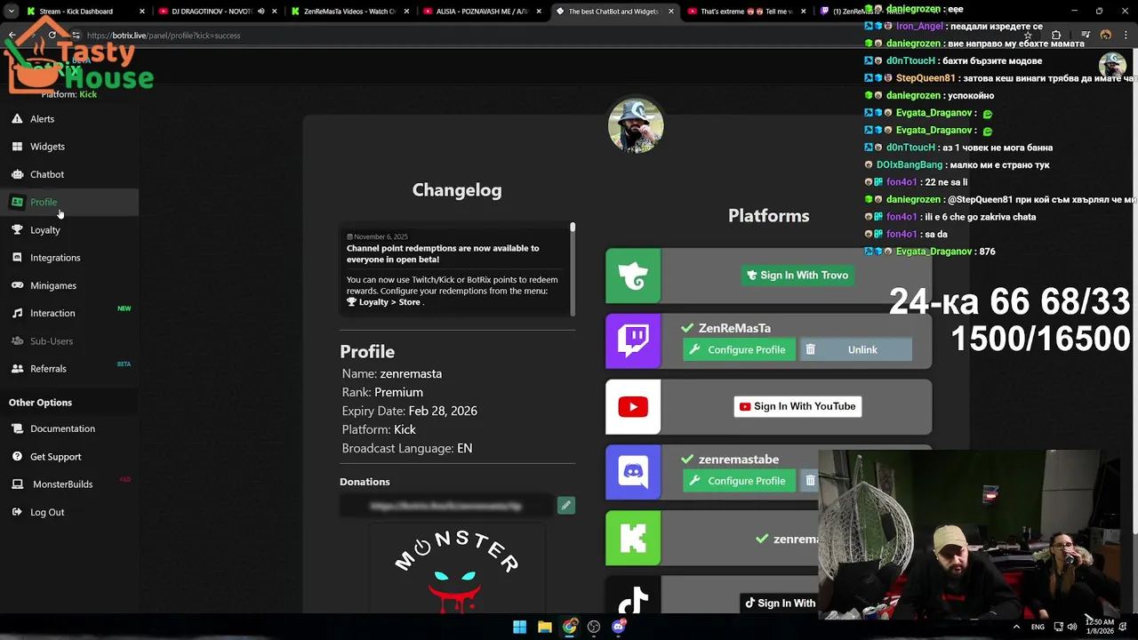Image resolution: width=1138 pixels, height=640 pixels.
Task: Click the green Trovo platform icon
Action: (633, 276)
